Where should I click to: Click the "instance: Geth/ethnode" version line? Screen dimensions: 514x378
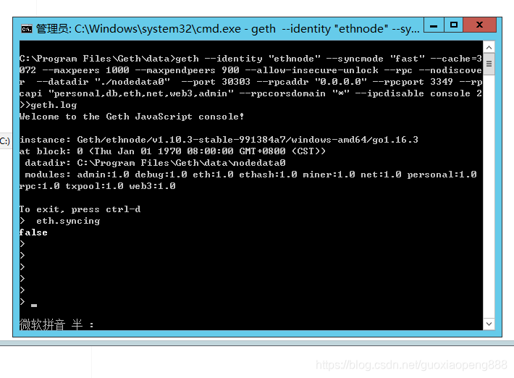click(219, 140)
